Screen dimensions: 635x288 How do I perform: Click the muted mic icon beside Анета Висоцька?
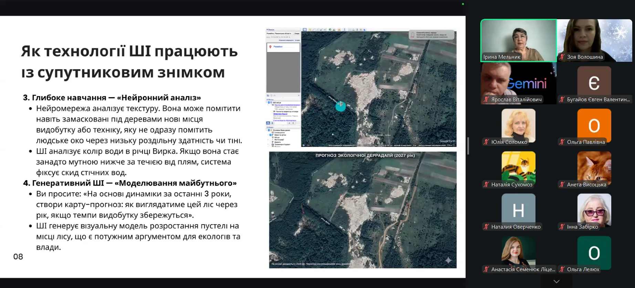(562, 184)
